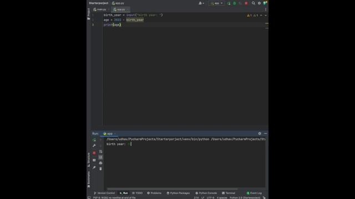Start the Debug bug icon in toolbar
This screenshot has width=355, height=199.
[235, 3]
